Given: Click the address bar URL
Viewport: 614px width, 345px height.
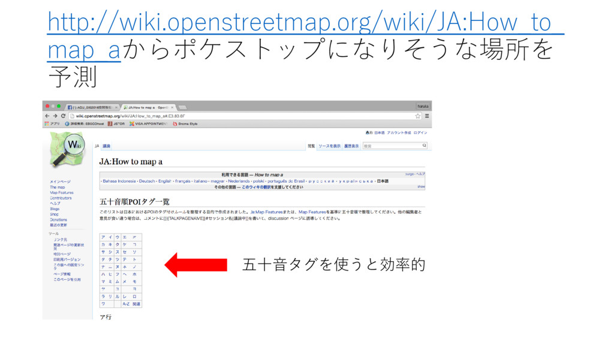Looking at the screenshot, I should coord(130,116).
